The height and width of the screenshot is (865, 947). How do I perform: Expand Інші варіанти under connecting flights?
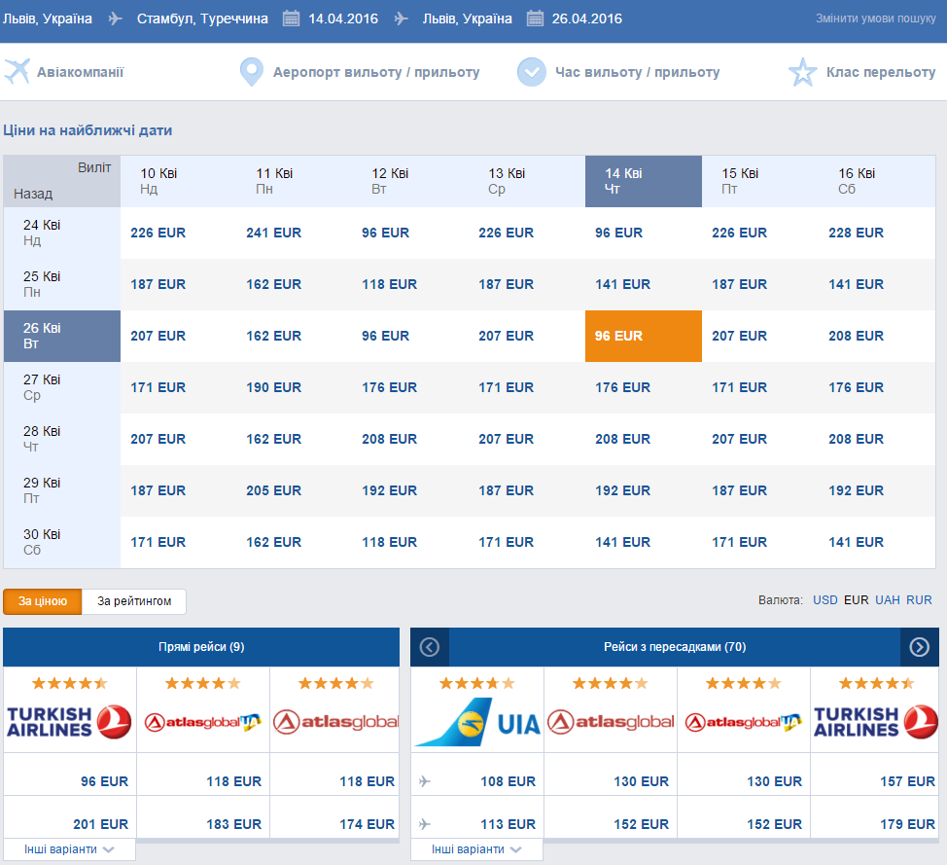point(476,849)
